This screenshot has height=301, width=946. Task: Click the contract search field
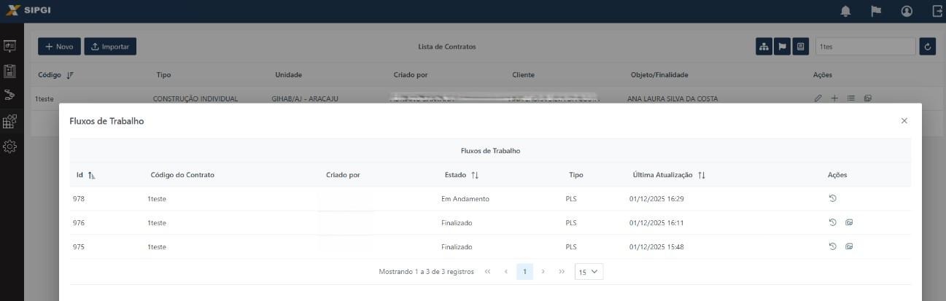(x=864, y=47)
